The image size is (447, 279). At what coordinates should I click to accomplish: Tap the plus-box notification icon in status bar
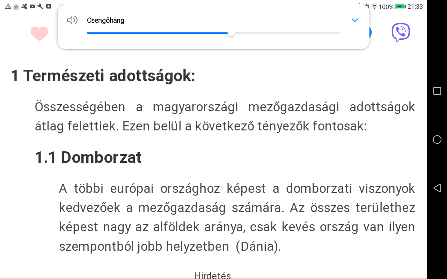49,6
